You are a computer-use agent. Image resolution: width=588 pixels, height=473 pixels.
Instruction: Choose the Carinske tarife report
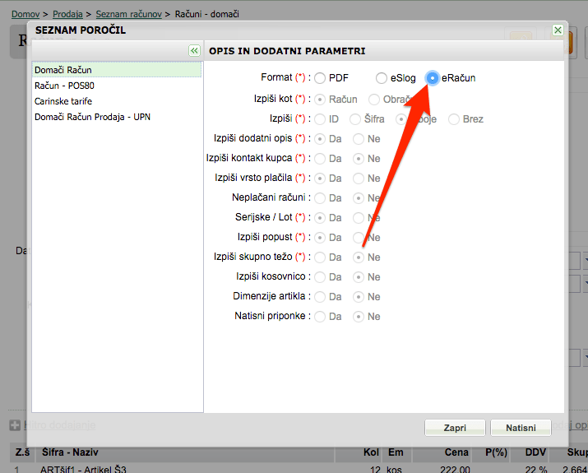pos(117,101)
